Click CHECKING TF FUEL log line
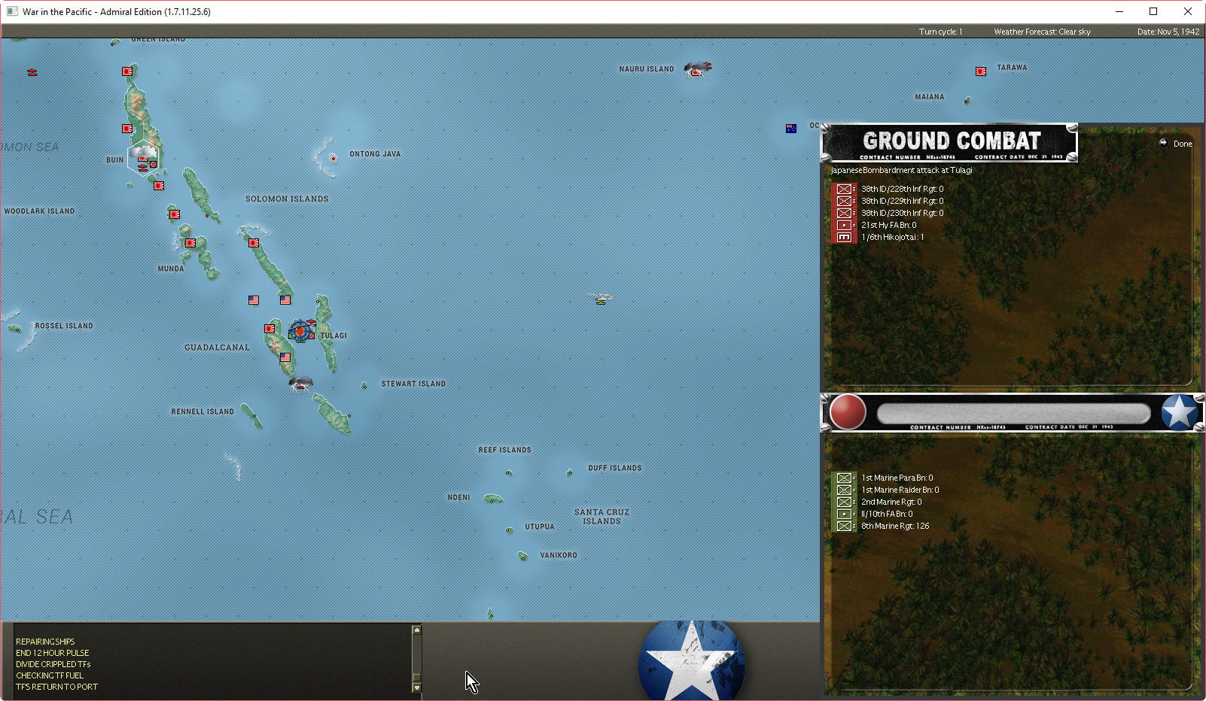 point(50,675)
